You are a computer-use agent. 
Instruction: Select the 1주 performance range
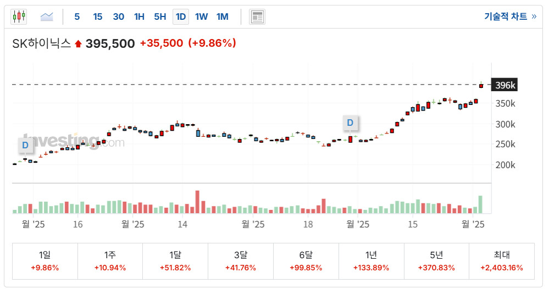point(110,261)
